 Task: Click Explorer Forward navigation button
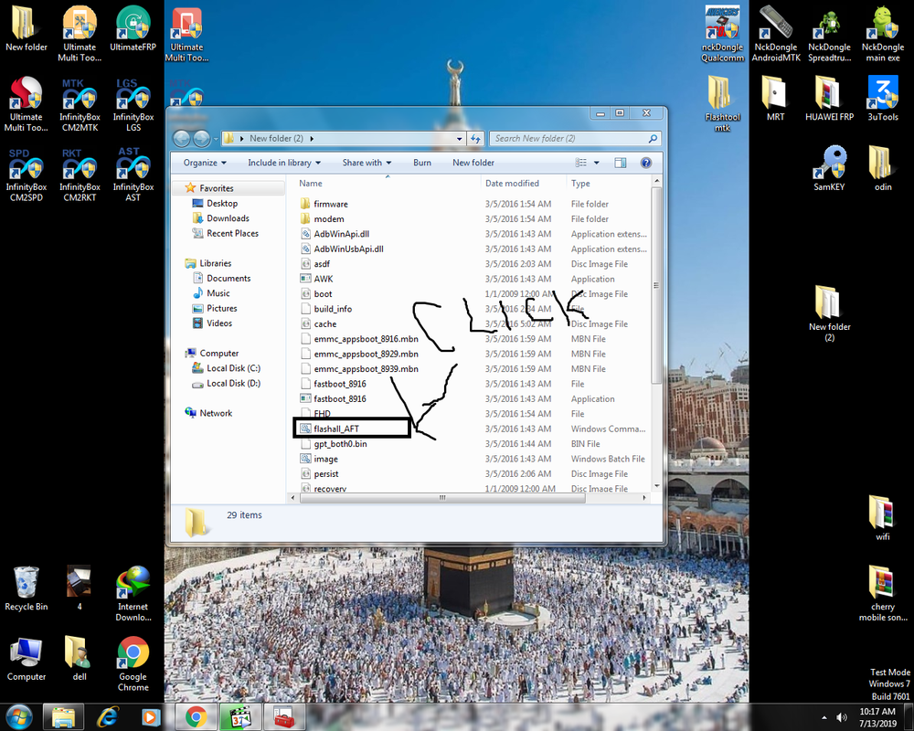201,139
